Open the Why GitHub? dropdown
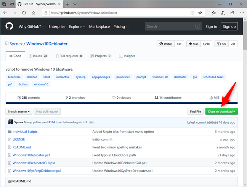This screenshot has height=187, width=247. (32, 26)
